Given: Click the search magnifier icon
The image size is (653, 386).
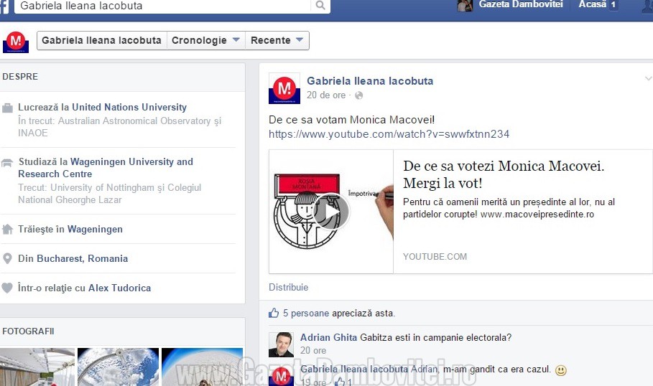Looking at the screenshot, I should pyautogui.click(x=320, y=6).
